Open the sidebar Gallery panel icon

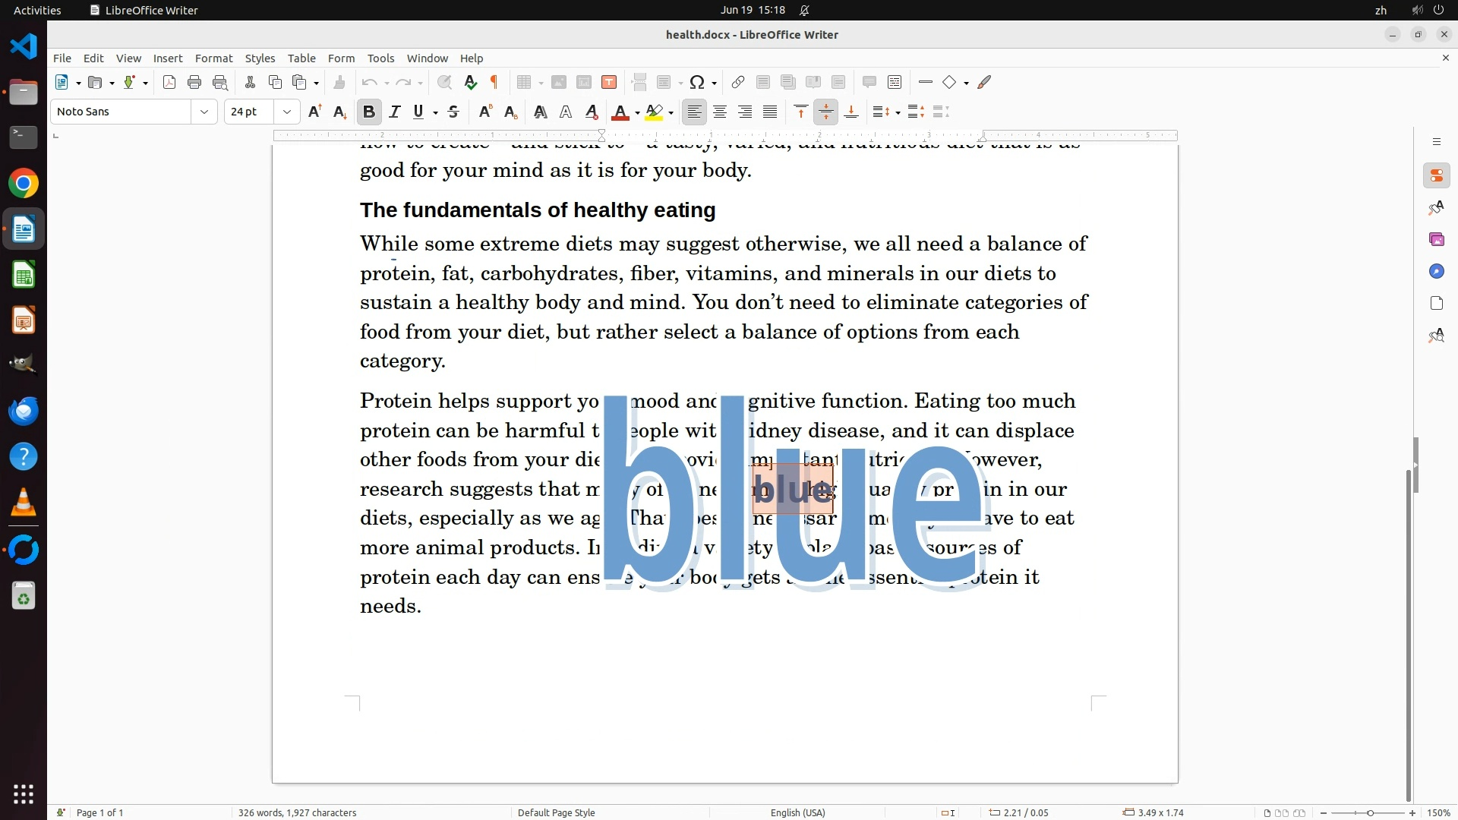pyautogui.click(x=1436, y=239)
